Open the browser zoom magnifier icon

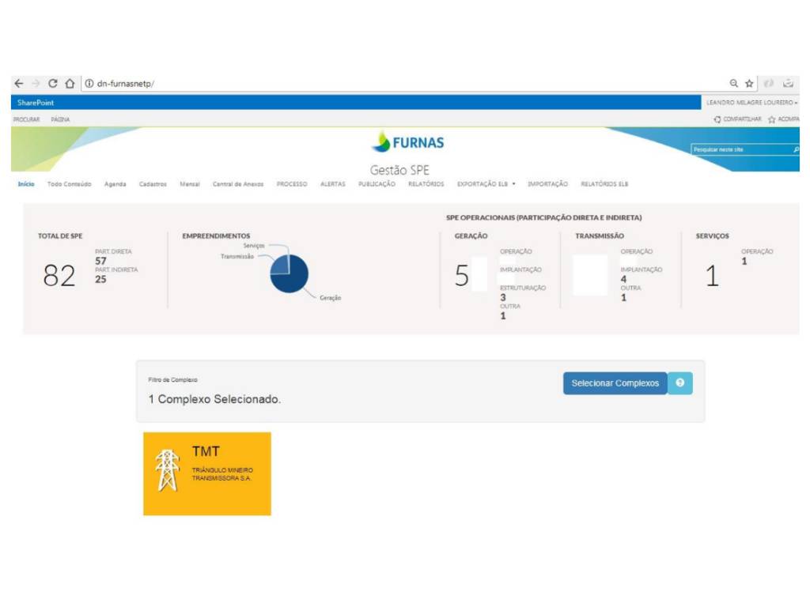733,83
